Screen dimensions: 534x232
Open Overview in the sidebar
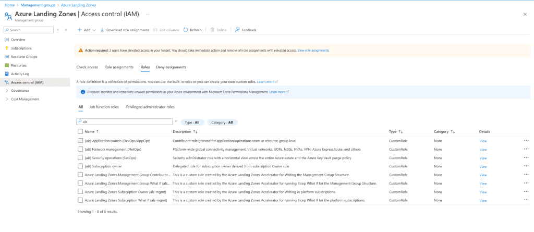pyautogui.click(x=18, y=40)
